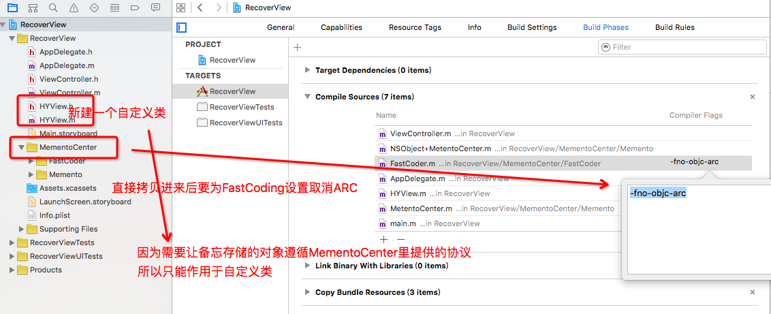Expand the Products group

click(x=12, y=270)
